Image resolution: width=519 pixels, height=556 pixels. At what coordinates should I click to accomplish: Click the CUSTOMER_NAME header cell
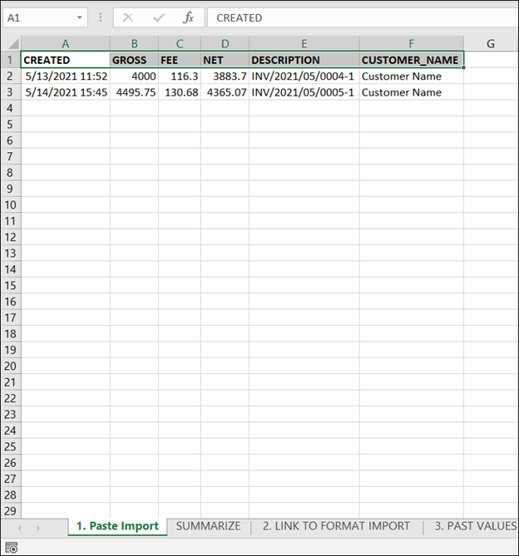pos(411,60)
